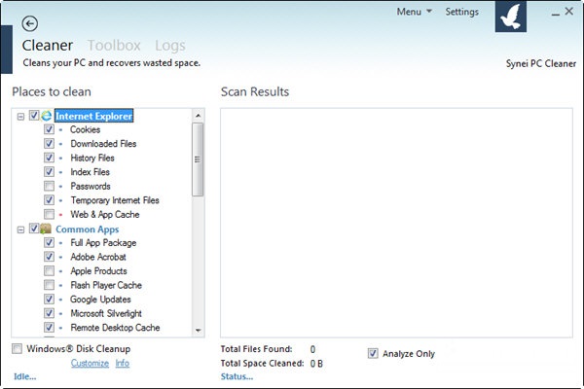The image size is (584, 389).
Task: Select the Cookies row text
Action: click(86, 129)
